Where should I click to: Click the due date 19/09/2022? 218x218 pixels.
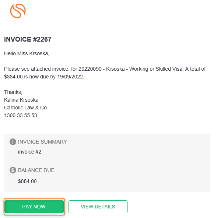[70, 77]
